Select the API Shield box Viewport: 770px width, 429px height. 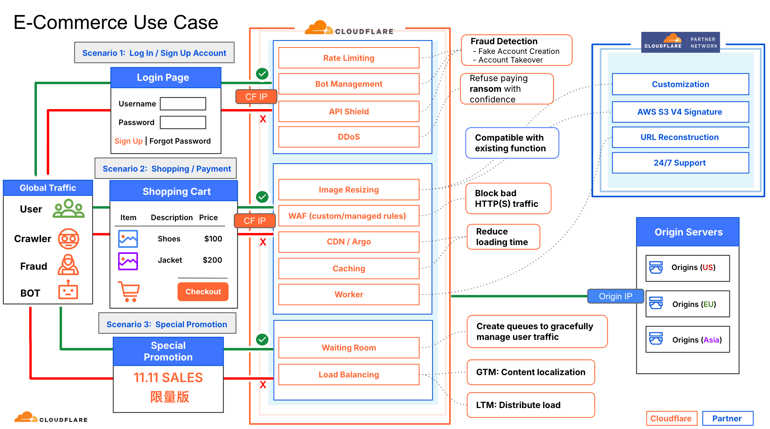[349, 111]
